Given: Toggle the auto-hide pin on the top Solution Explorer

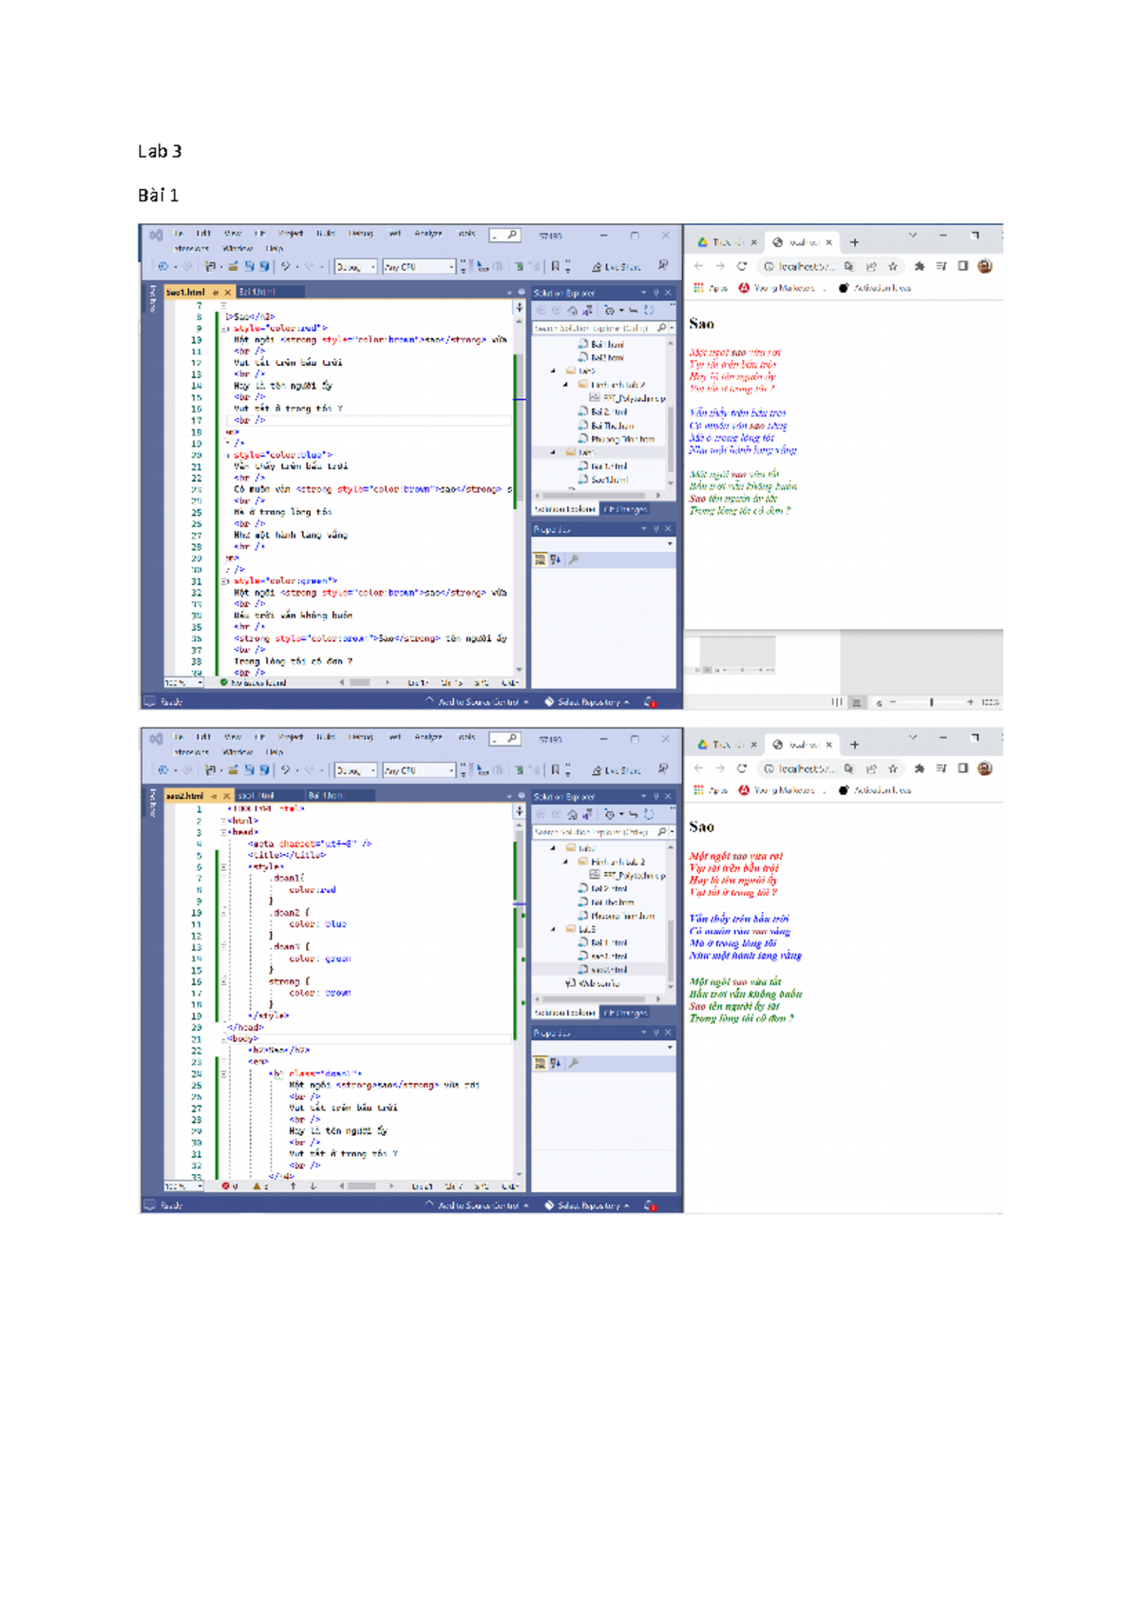Looking at the screenshot, I should tap(655, 293).
